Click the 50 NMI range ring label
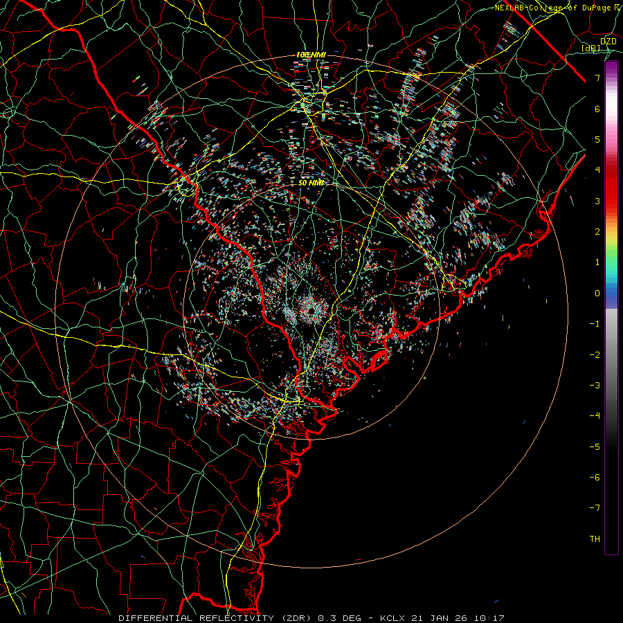 tap(311, 183)
